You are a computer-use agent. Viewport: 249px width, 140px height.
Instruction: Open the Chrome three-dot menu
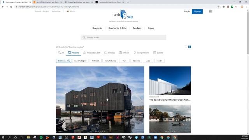pos(246,7)
